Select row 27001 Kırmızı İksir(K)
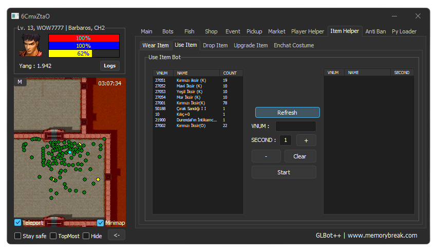 click(198, 103)
